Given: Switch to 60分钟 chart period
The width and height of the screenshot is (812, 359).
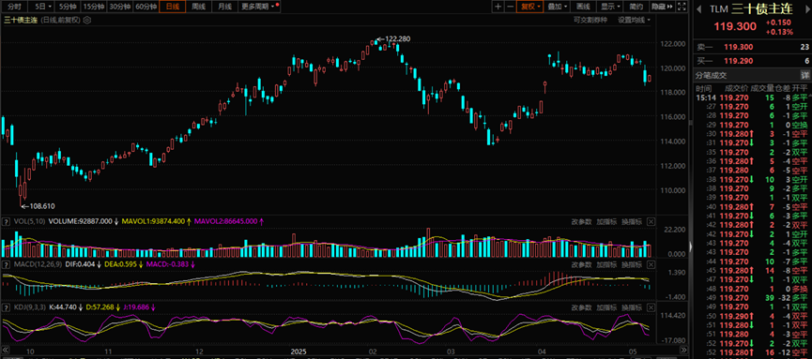Looking at the screenshot, I should pyautogui.click(x=146, y=7).
